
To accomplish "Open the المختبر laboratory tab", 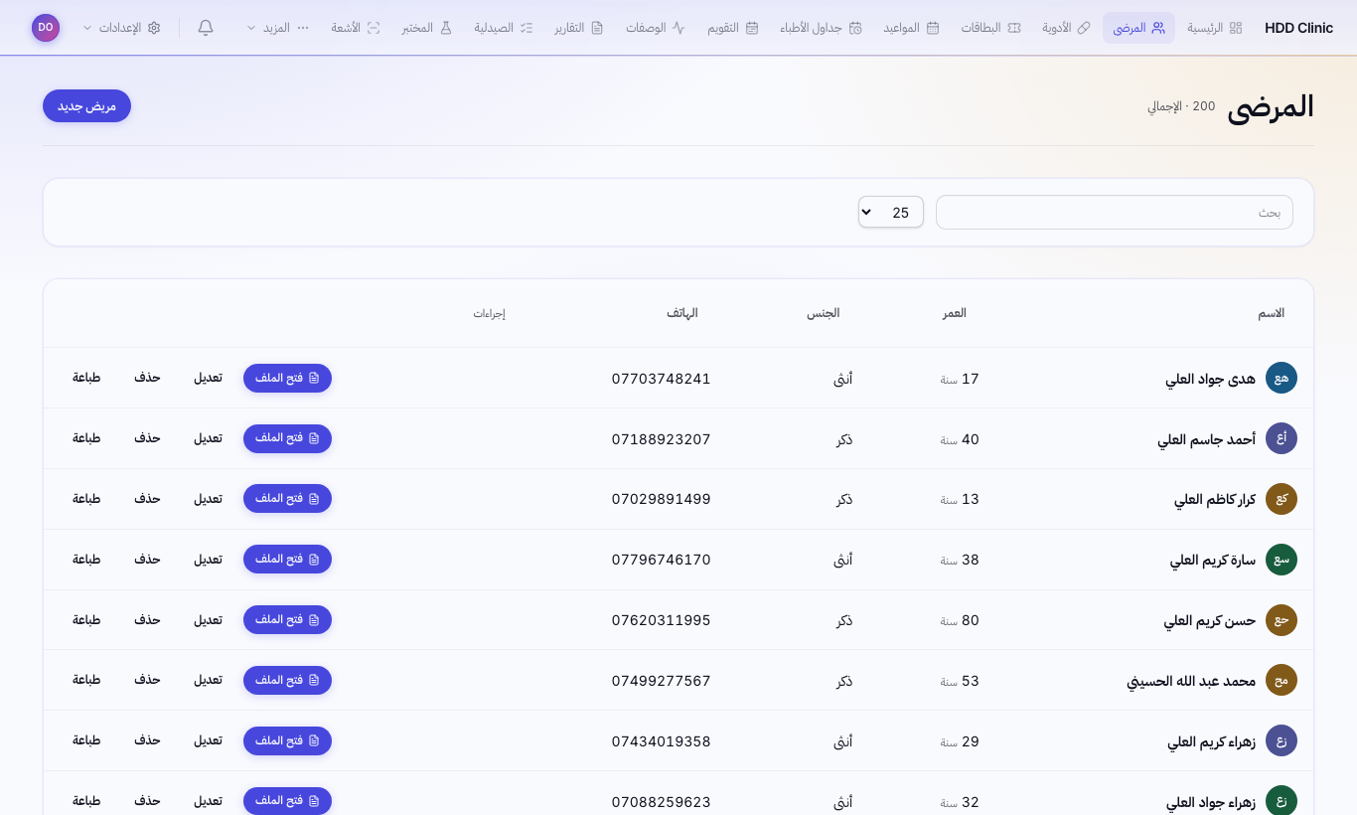I will pos(427,28).
